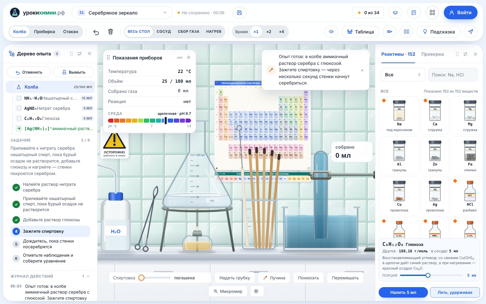Click the split columns layout icon
The image size is (486, 304).
point(406,32)
